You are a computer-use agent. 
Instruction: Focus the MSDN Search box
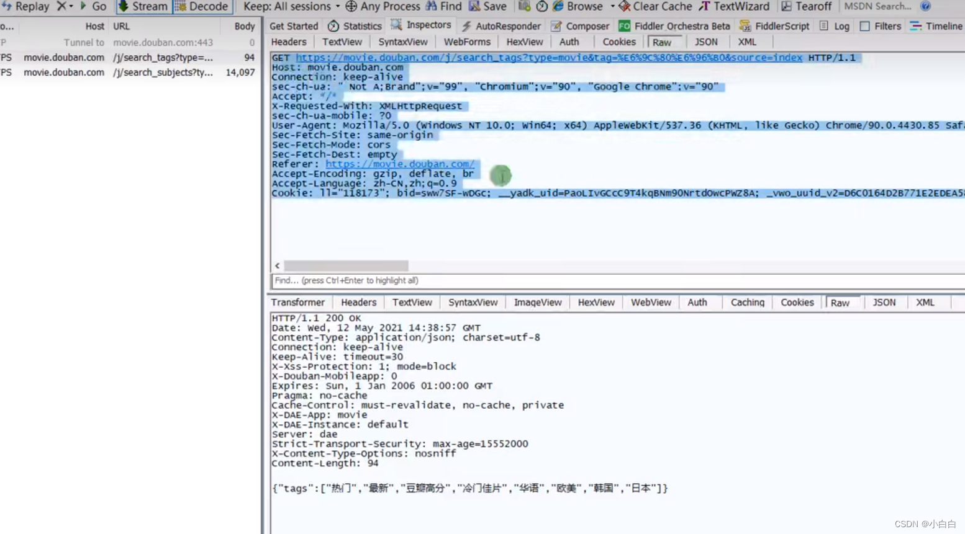(x=878, y=6)
